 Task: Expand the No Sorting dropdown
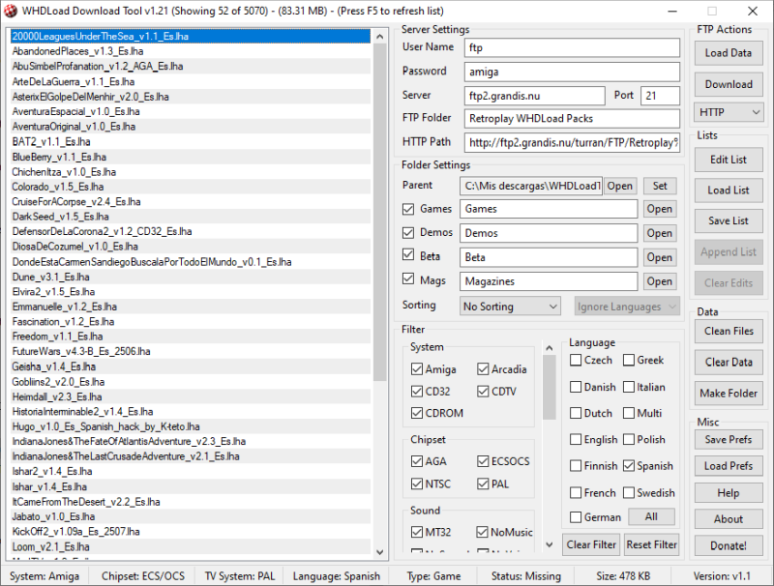click(x=510, y=307)
